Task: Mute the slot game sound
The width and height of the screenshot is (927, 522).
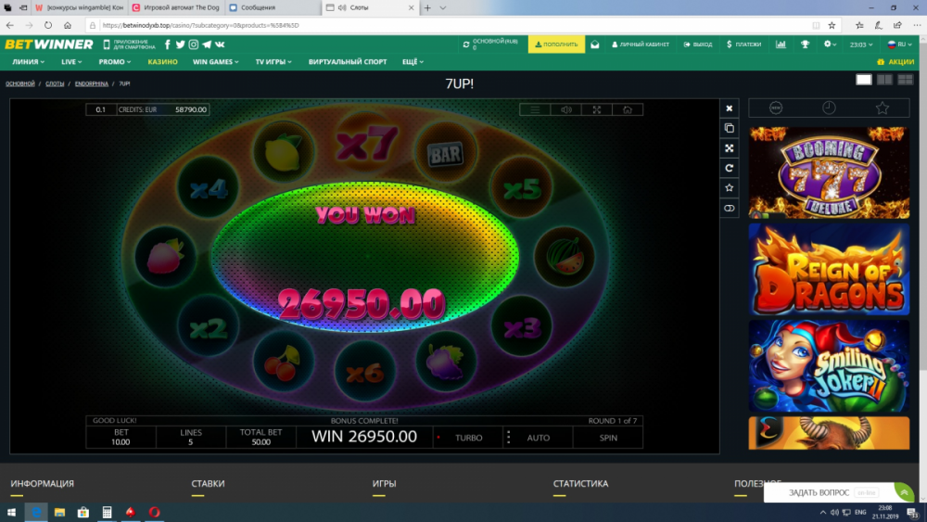Action: click(x=565, y=109)
